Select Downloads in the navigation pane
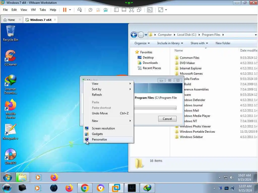 click(150, 63)
